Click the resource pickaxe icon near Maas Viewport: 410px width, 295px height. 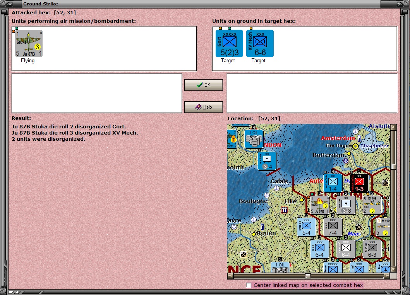359,227
